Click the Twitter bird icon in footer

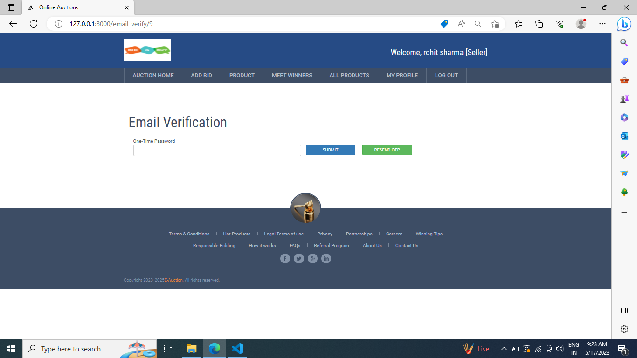point(298,258)
